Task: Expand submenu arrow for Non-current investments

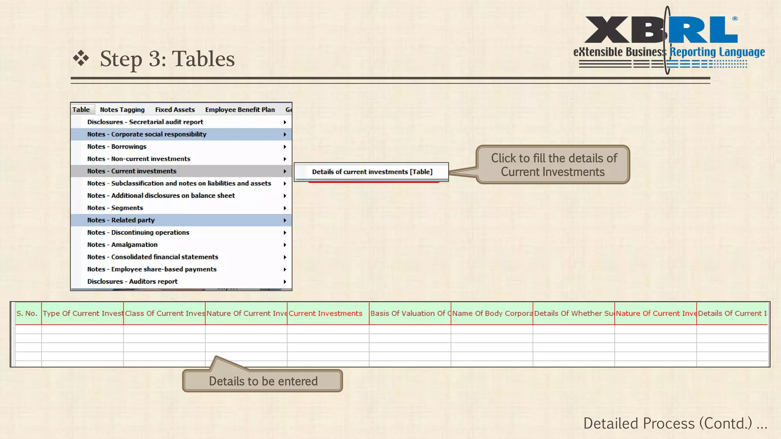Action: (285, 159)
